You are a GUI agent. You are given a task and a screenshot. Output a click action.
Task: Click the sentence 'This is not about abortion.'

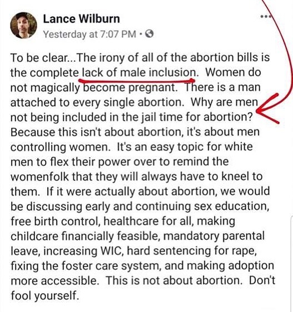coord(174,280)
